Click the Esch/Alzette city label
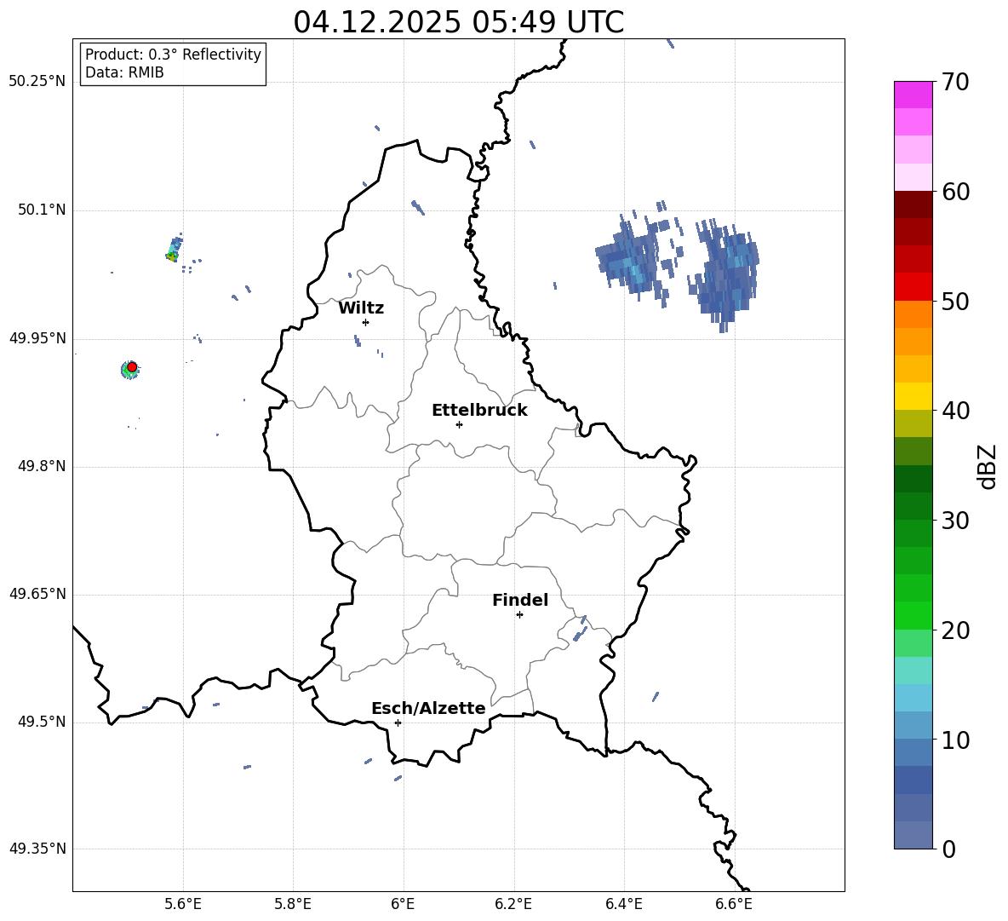 [x=428, y=708]
